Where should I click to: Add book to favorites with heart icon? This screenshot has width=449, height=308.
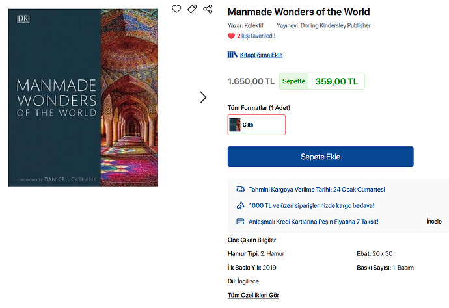[x=176, y=9]
